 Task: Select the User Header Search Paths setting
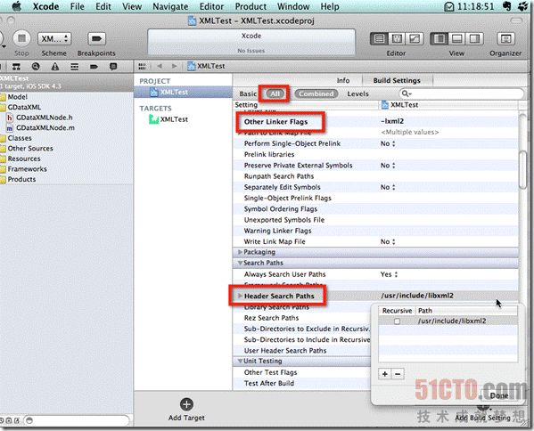pyautogui.click(x=285, y=350)
